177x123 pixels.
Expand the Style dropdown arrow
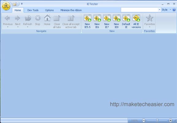point(170,10)
